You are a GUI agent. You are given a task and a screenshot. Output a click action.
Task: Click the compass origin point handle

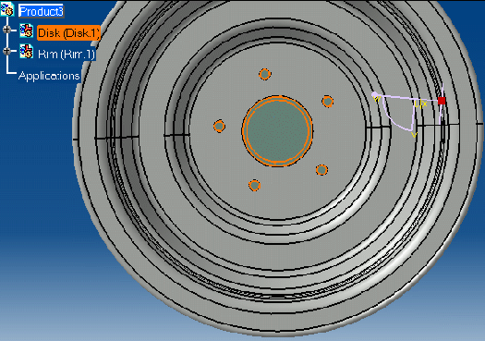(x=374, y=94)
